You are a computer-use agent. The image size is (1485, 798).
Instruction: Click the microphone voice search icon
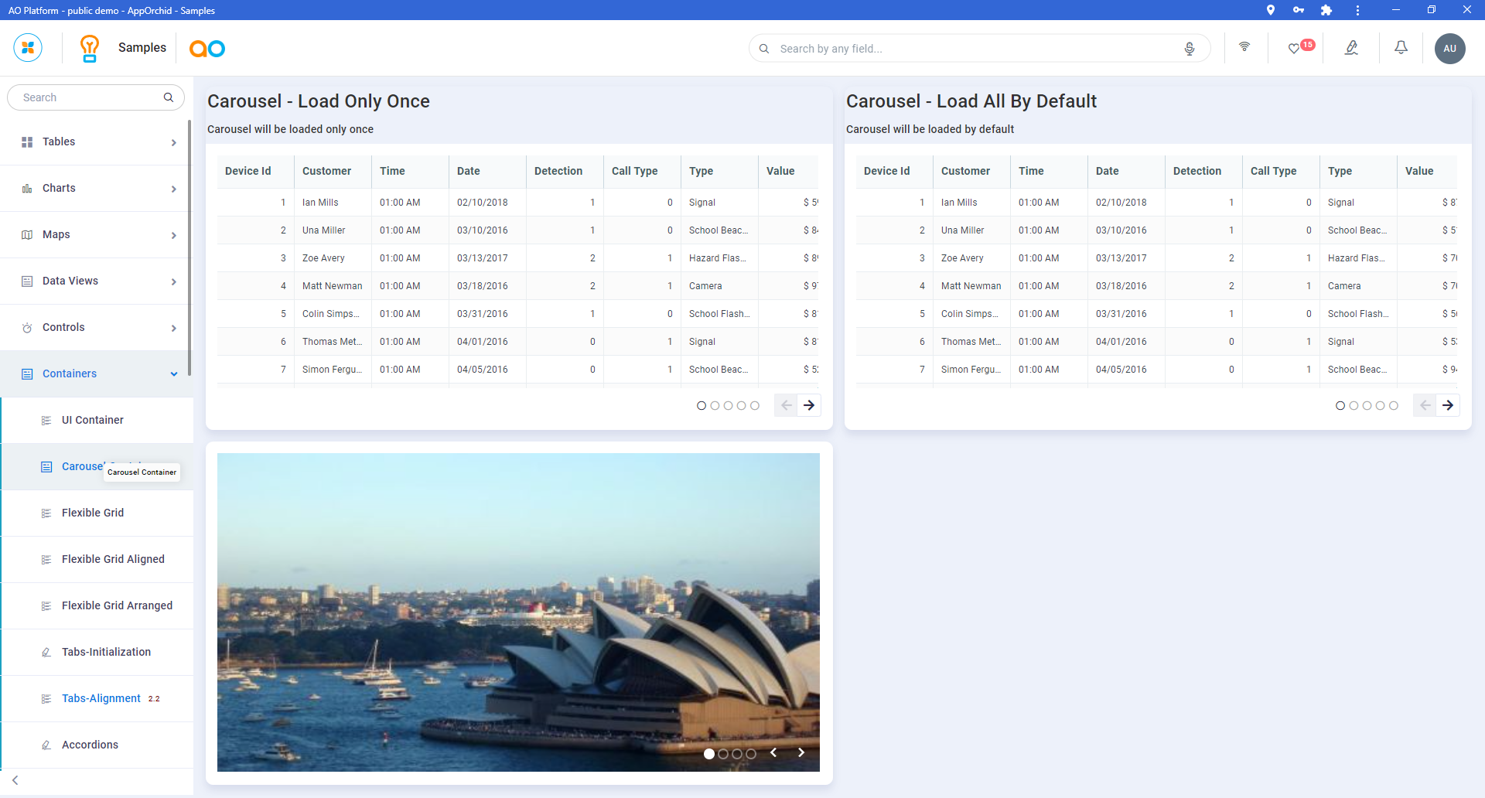(x=1189, y=49)
